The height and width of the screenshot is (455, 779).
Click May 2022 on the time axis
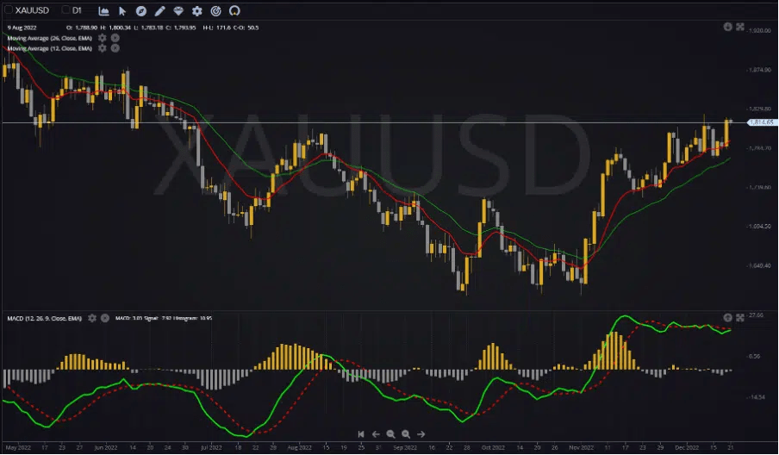pos(18,447)
